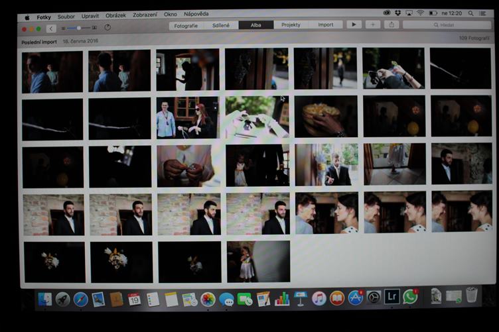Open FaceTime from the Dock

[x=245, y=300]
